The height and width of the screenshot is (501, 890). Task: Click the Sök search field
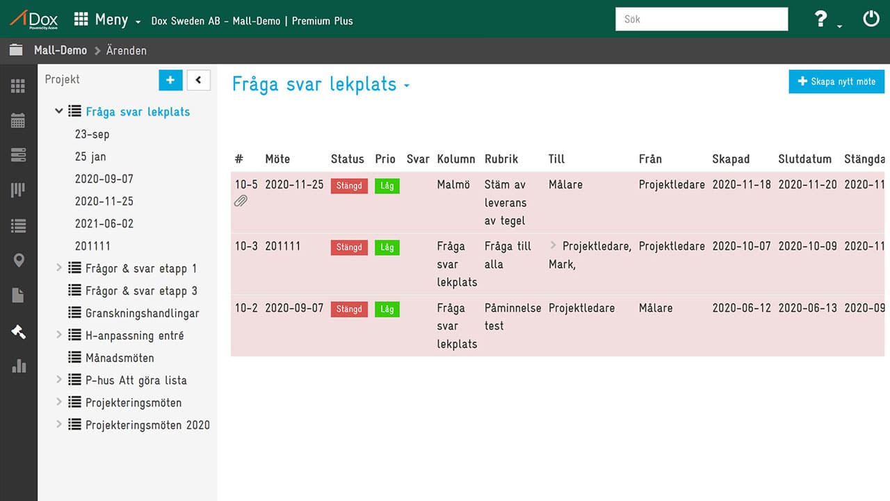[701, 19]
